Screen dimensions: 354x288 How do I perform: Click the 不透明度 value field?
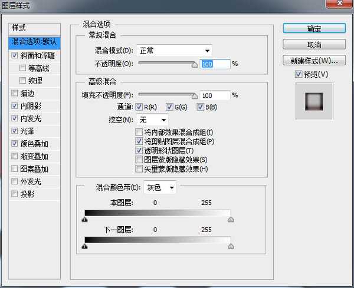[215, 64]
